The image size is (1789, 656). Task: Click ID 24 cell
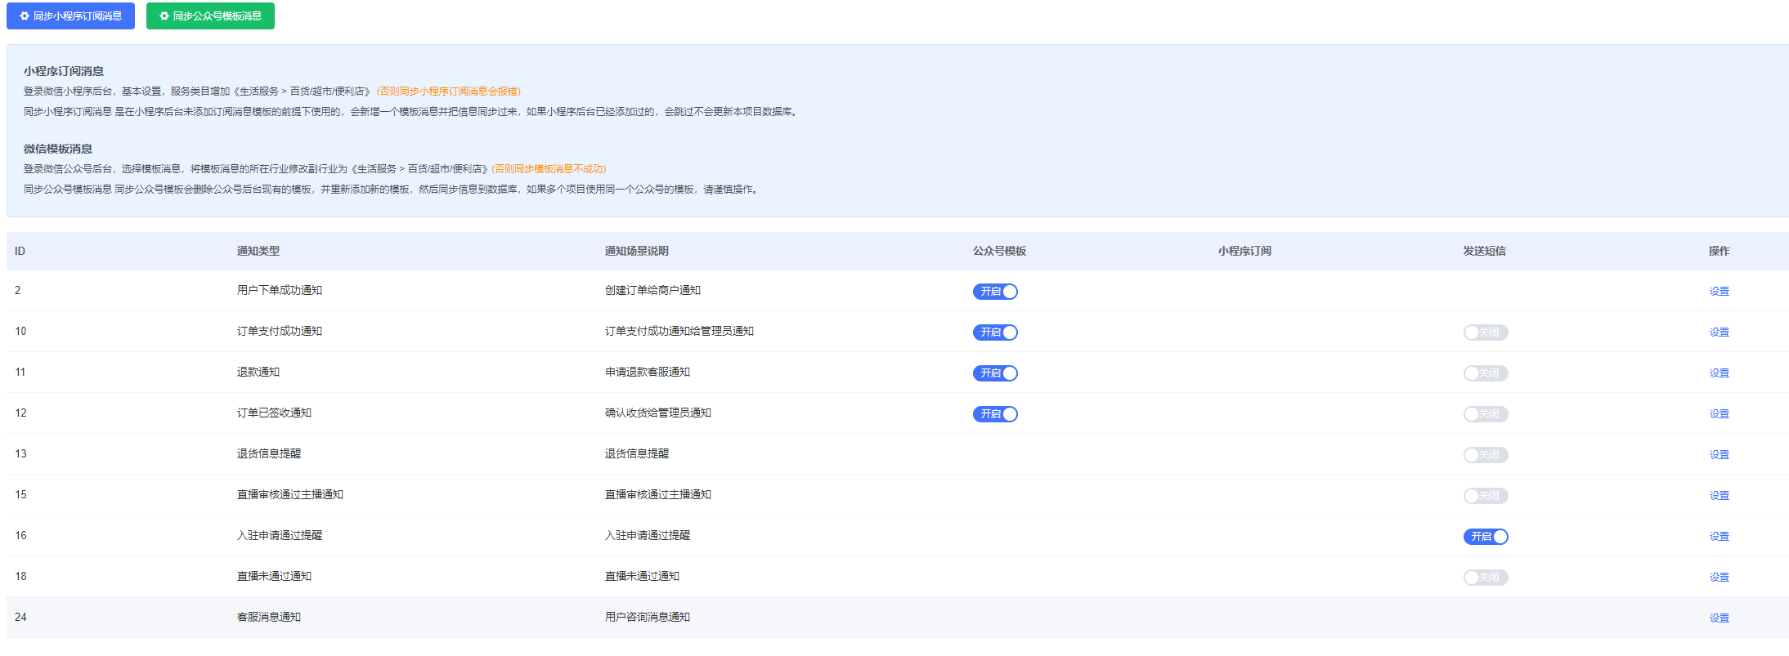(20, 617)
